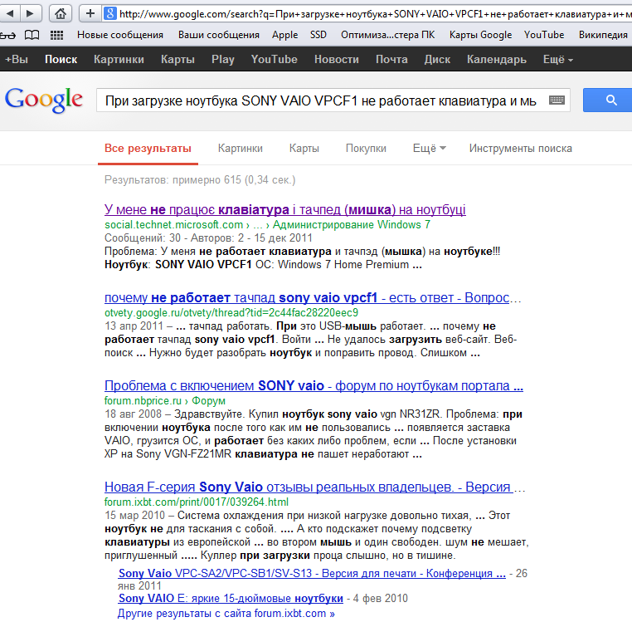Click the otvety.google.ru green URL
The image size is (632, 622).
coord(231,313)
